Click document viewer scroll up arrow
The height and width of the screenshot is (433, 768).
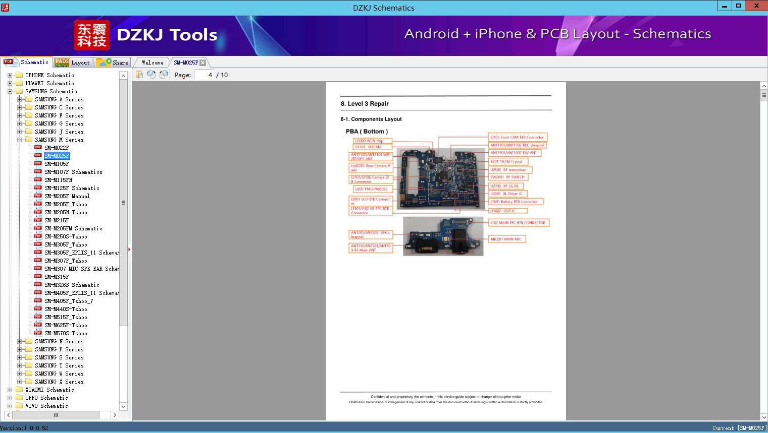point(763,86)
